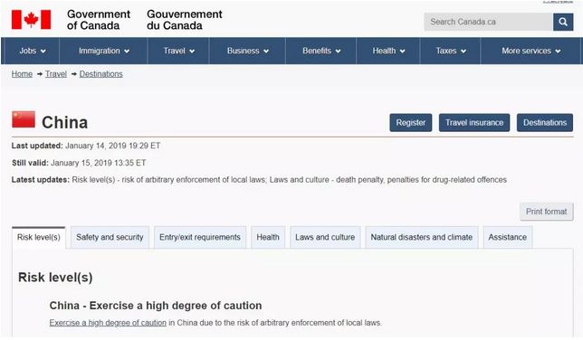Switch to Safety and security tab
The width and height of the screenshot is (583, 340).
coord(110,237)
